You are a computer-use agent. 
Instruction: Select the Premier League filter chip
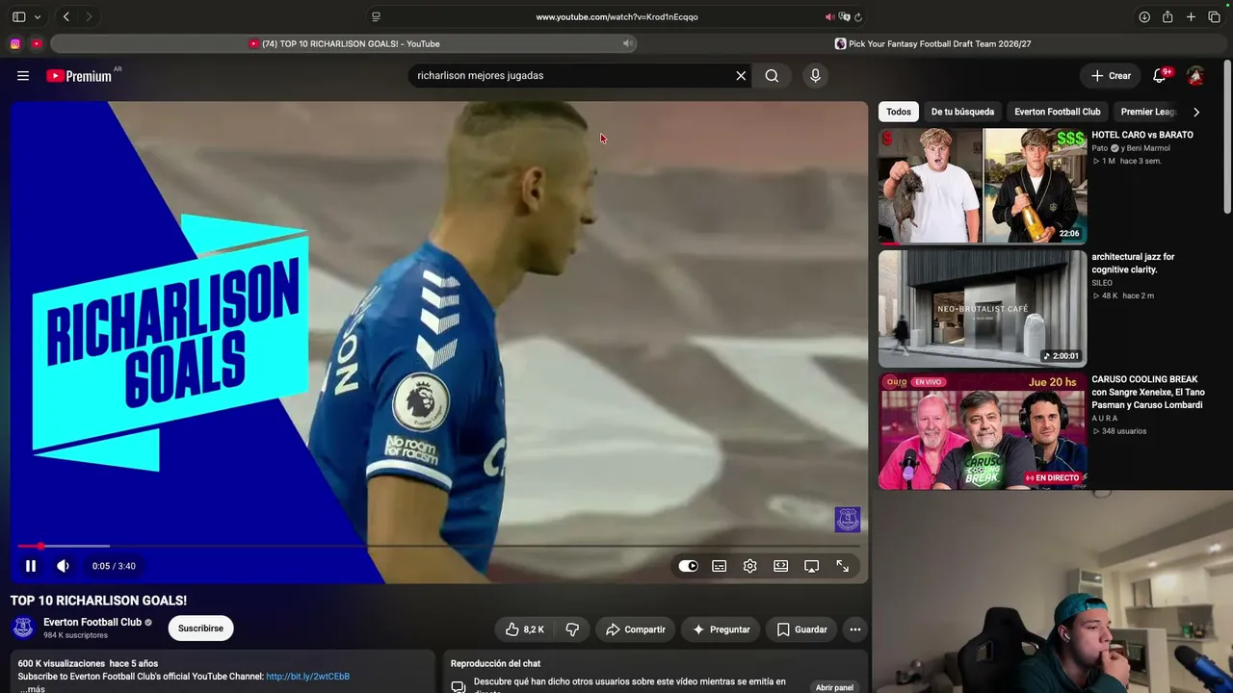(x=1148, y=112)
